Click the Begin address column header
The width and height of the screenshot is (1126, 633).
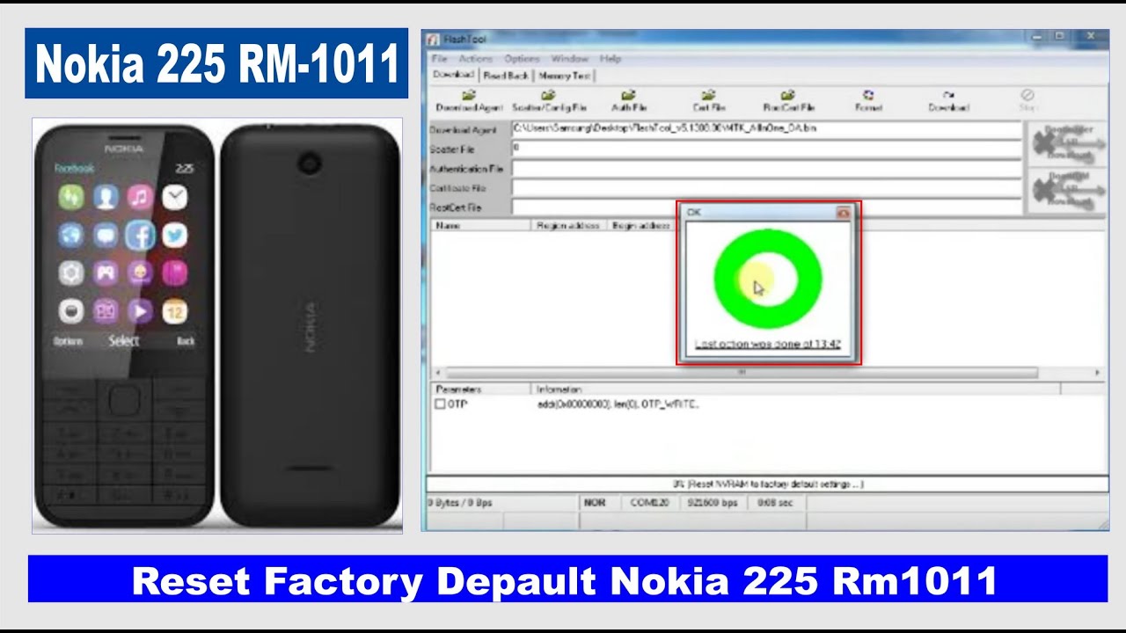pos(641,226)
